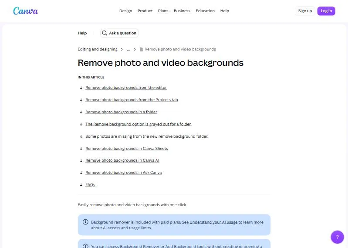The image size is (348, 248).
Task: Click the page title 'Remove photo and video backgrounds'
Action: [x=160, y=63]
